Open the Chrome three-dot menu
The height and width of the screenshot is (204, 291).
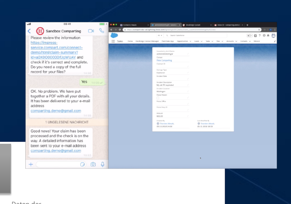275,30
